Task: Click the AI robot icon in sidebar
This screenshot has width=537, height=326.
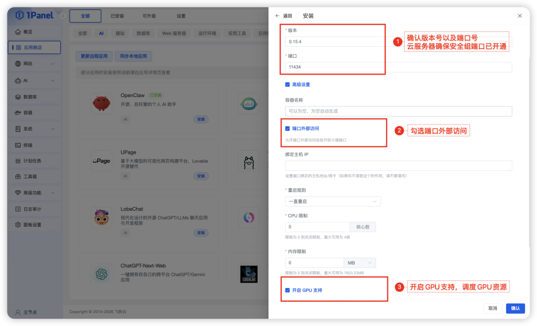Action: 18,81
